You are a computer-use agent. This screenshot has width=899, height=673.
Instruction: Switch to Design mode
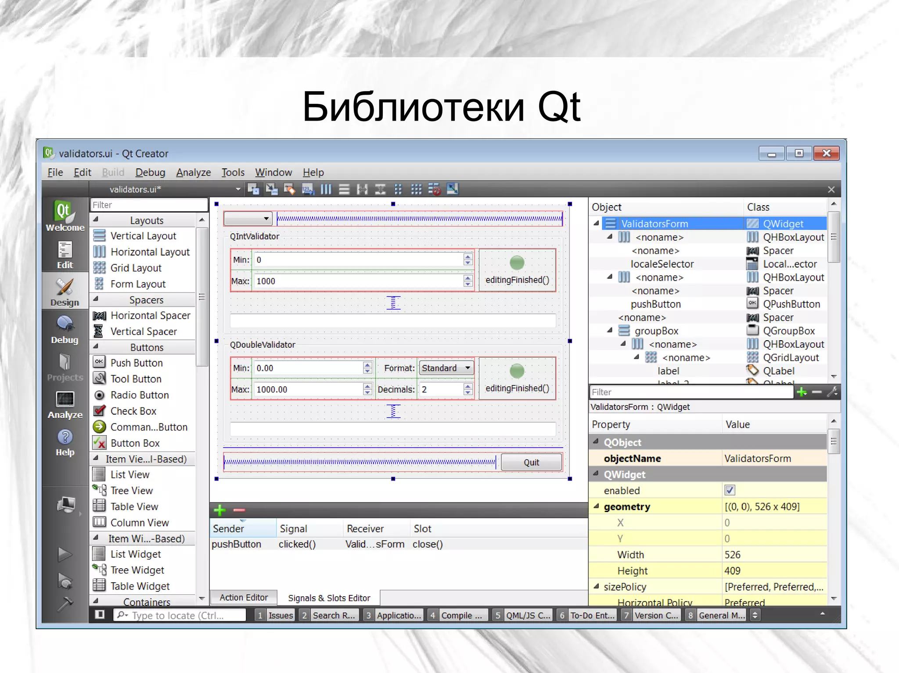click(x=65, y=292)
